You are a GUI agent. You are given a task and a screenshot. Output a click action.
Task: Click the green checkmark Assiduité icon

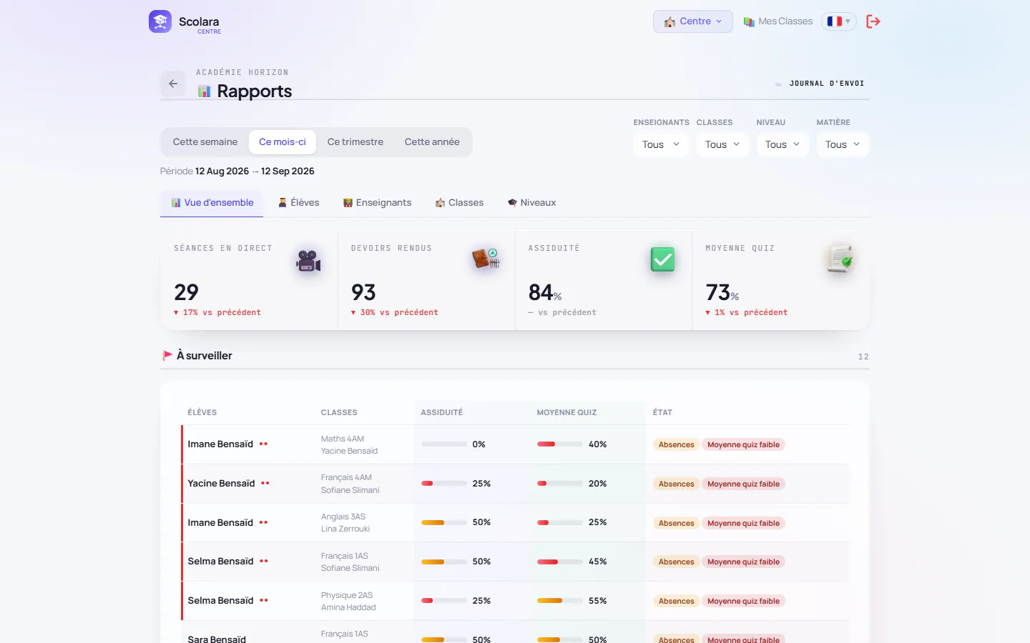point(662,259)
